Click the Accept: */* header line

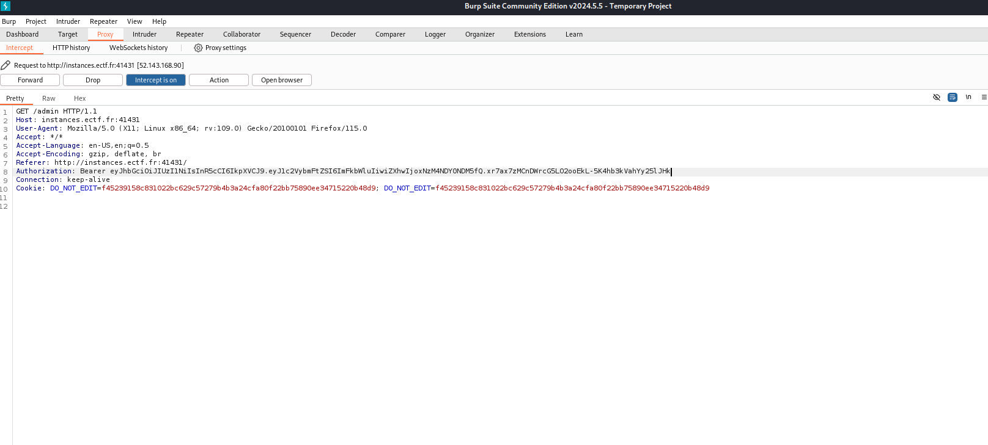click(40, 137)
